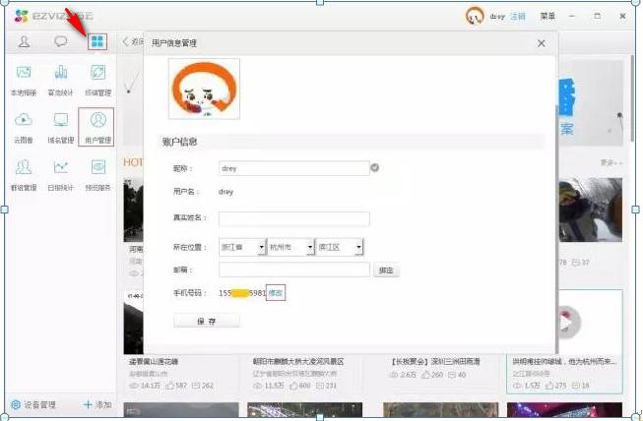Close the 用户信息管理 dialog
This screenshot has width=643, height=421.
coord(541,43)
